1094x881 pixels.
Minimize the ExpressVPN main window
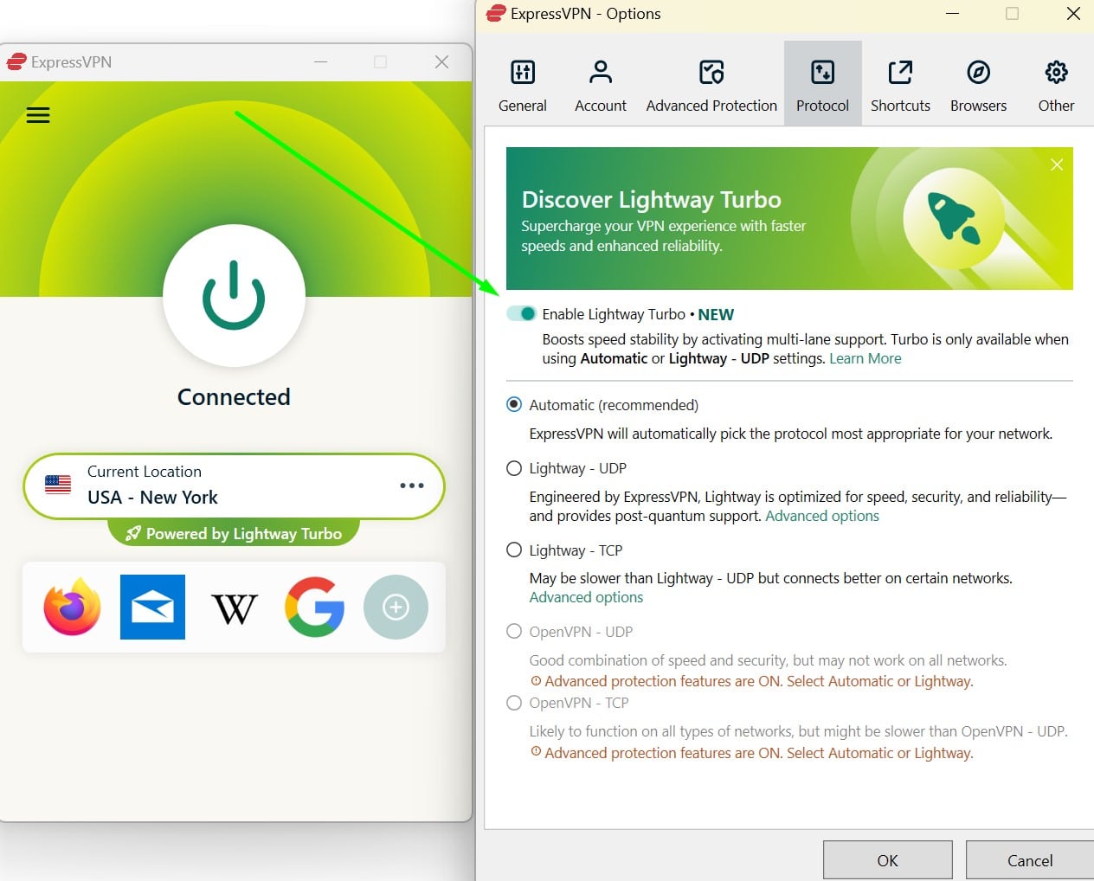click(321, 61)
